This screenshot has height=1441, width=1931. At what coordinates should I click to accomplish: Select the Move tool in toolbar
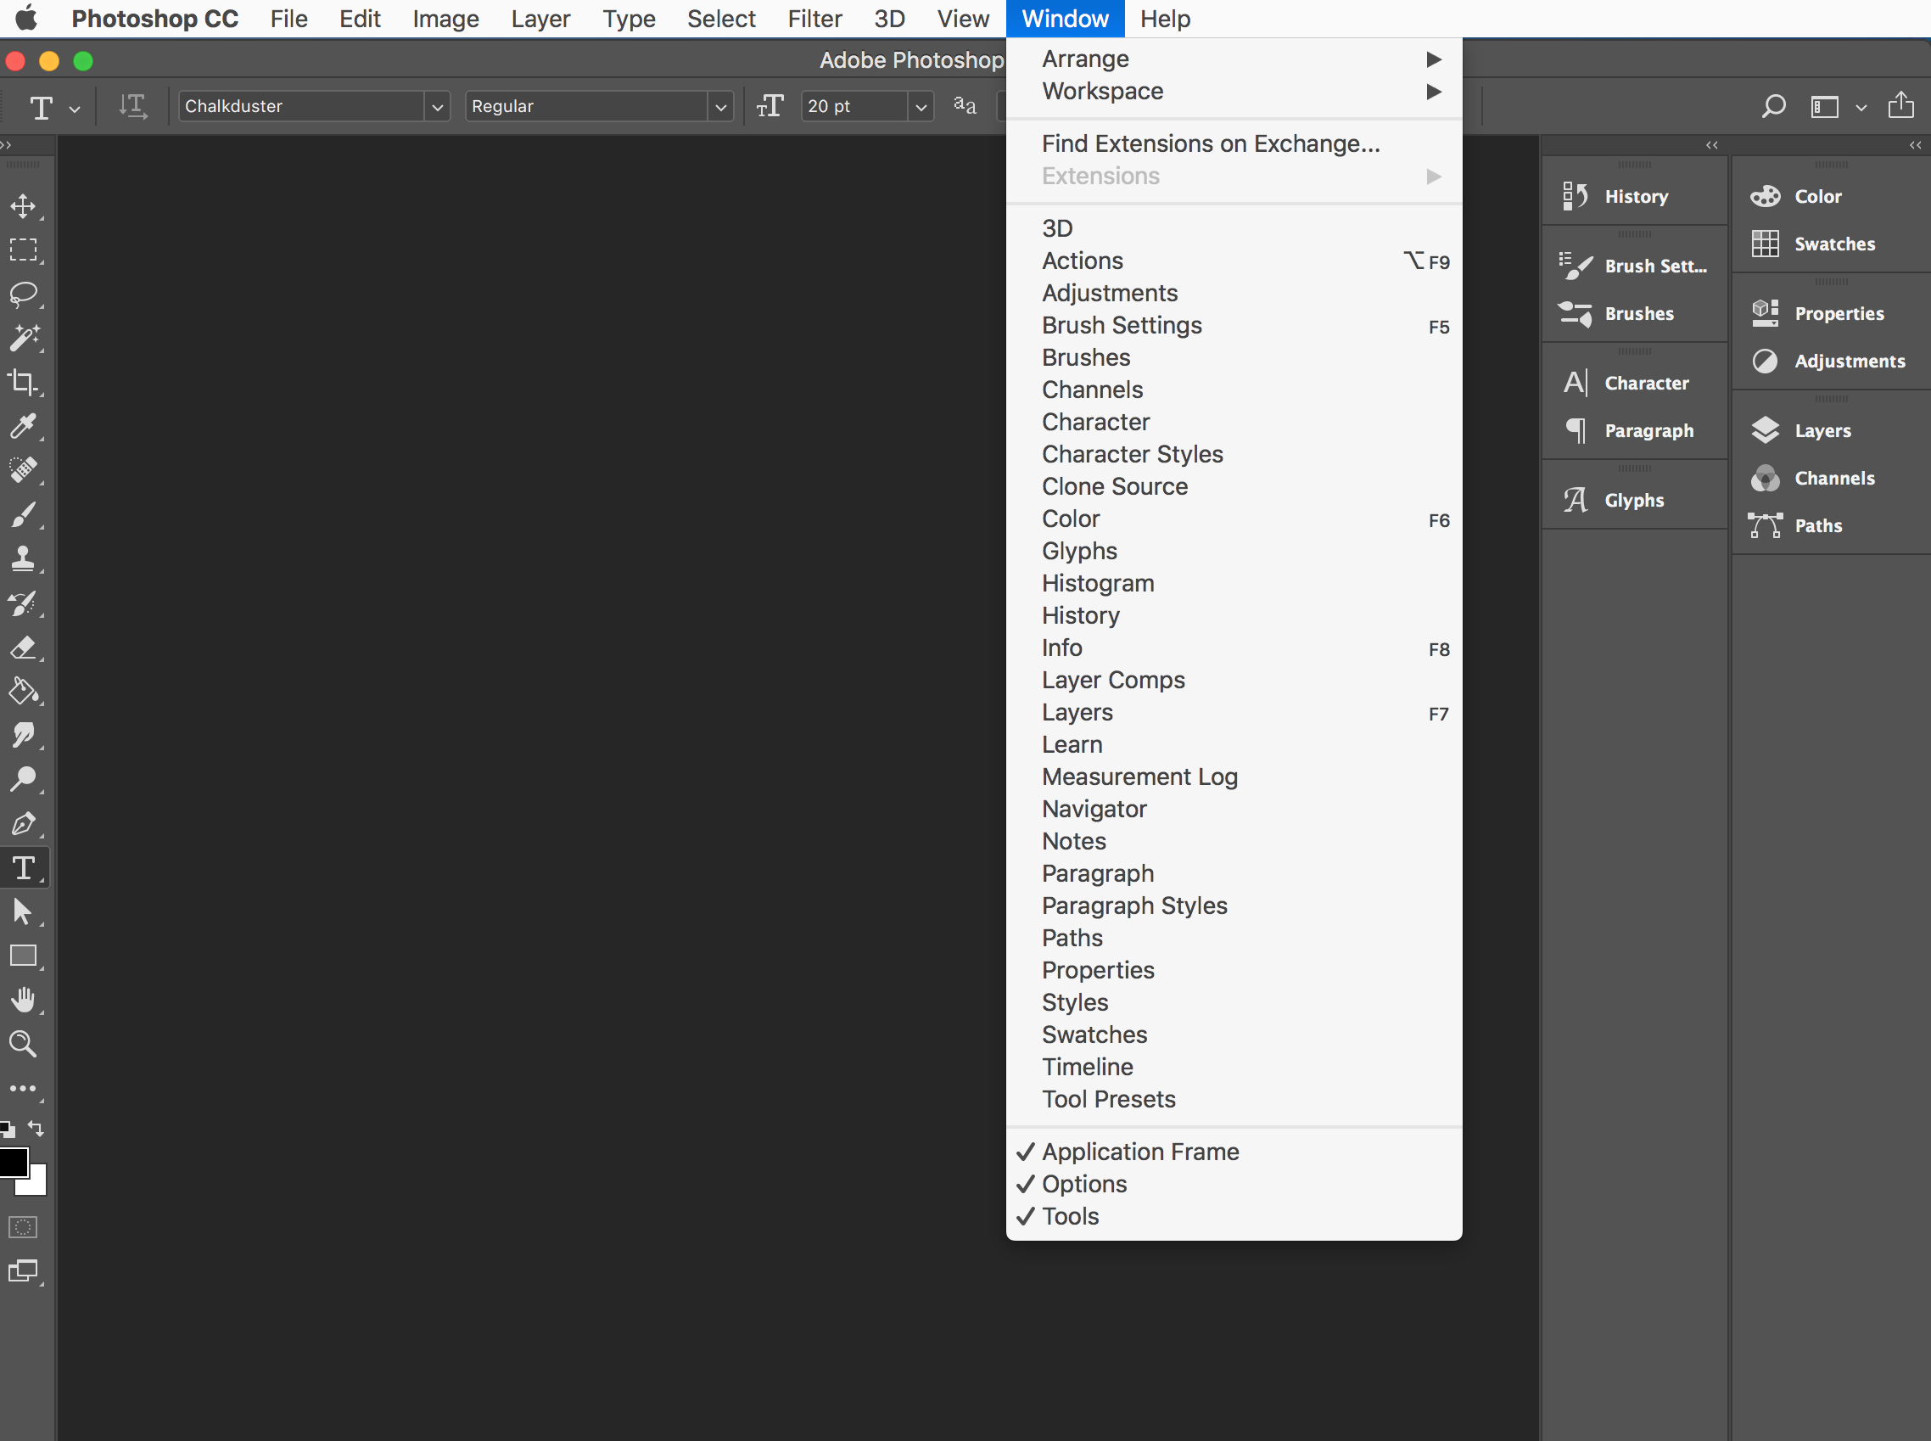(21, 206)
